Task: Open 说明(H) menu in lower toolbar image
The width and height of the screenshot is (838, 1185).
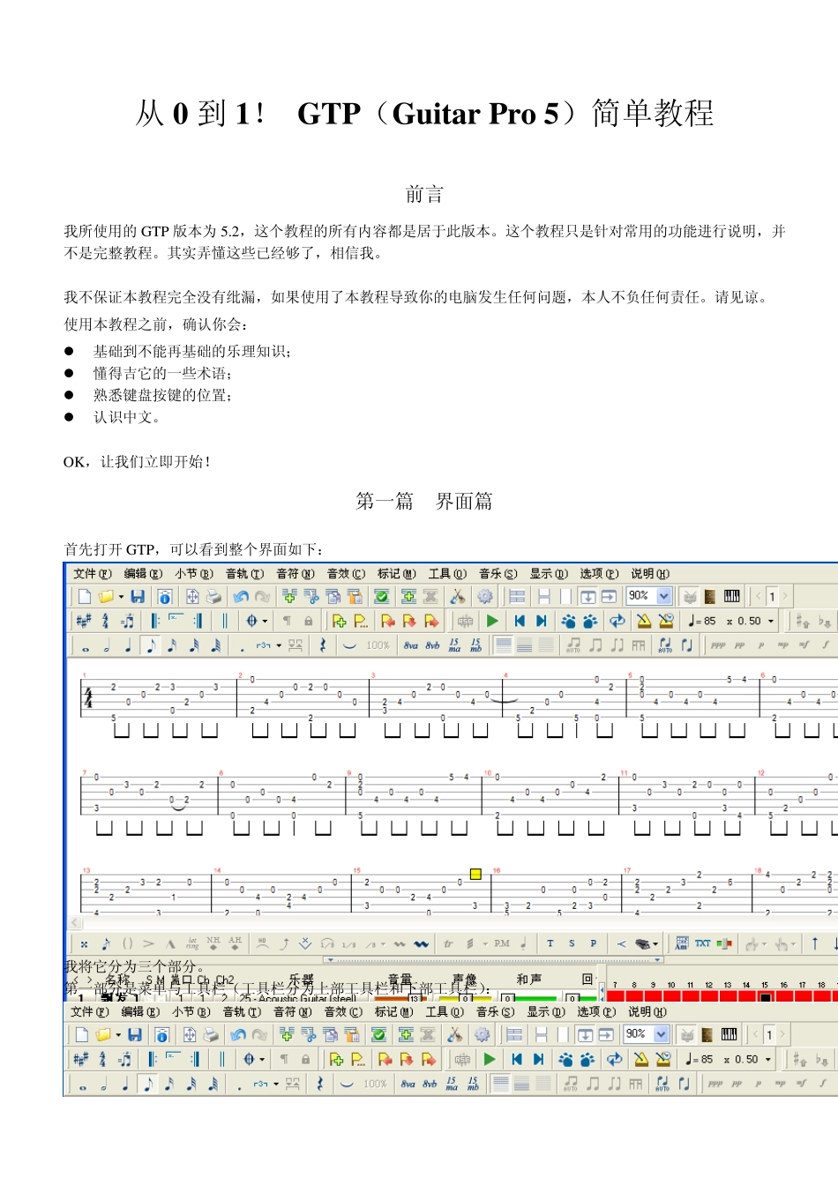Action: (647, 1011)
